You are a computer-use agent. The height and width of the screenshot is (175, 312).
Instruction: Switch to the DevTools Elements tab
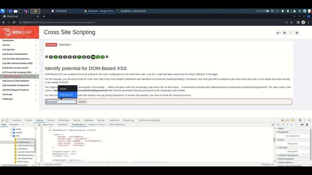pyautogui.click(x=17, y=120)
